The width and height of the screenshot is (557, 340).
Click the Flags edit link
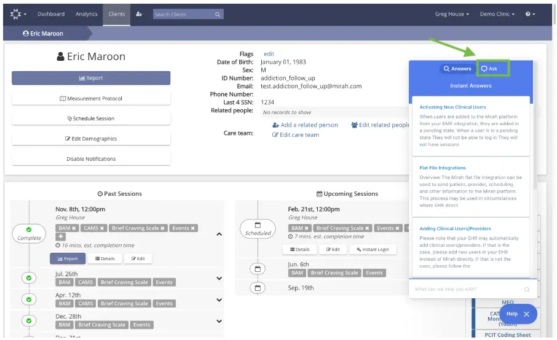[x=269, y=54]
